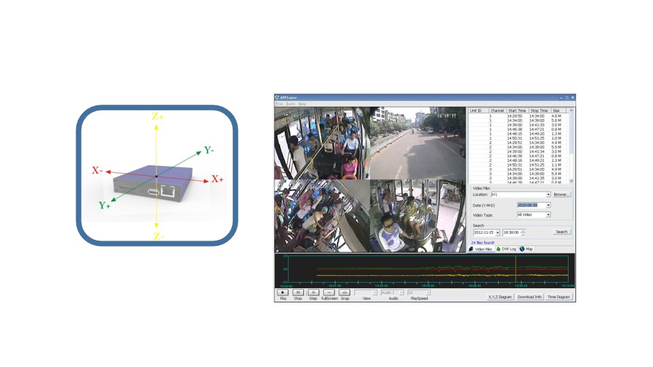Click the Step frame button

(x=314, y=292)
